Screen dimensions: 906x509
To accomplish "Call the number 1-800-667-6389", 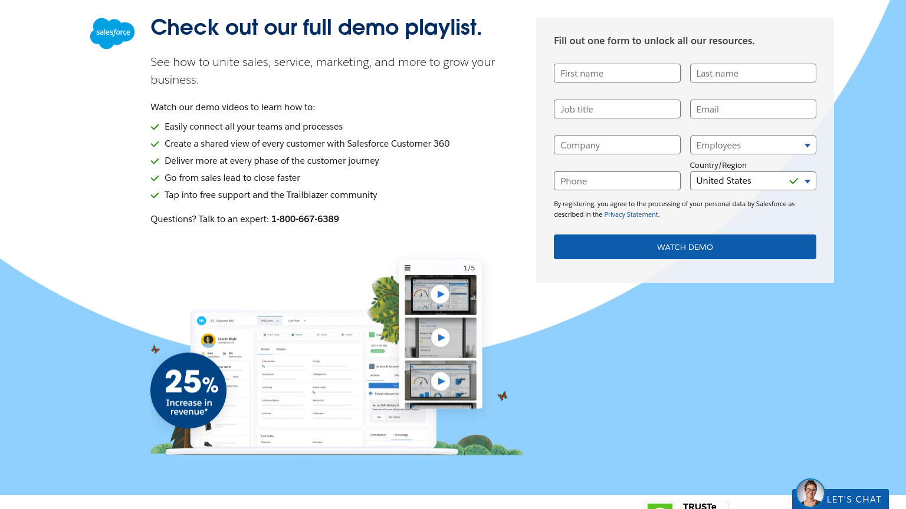I will [x=305, y=219].
